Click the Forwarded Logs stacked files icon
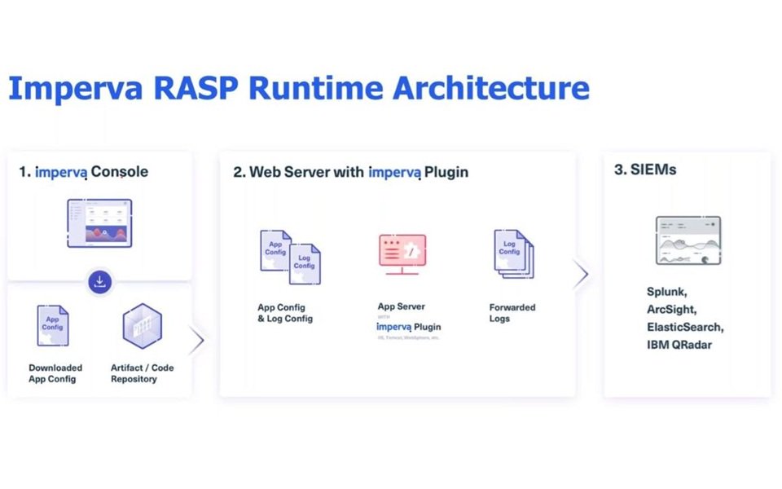782x489 pixels. (512, 254)
